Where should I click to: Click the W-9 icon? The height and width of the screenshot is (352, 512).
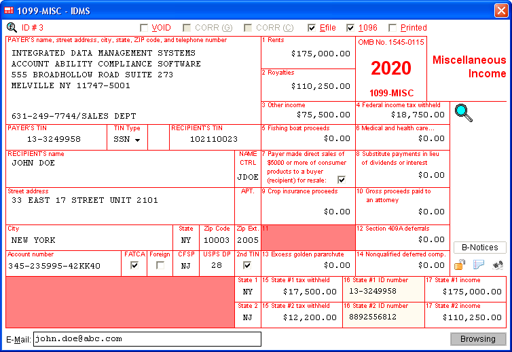pos(498,265)
